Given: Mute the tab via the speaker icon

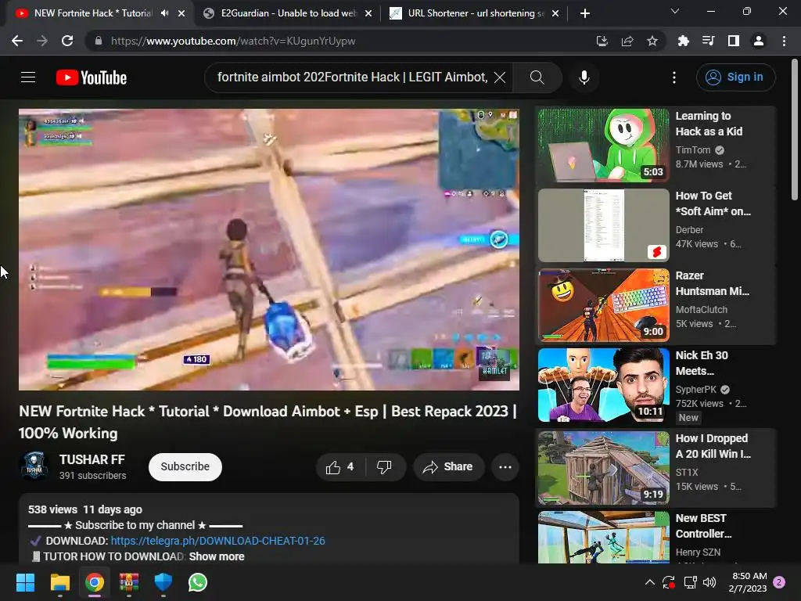Looking at the screenshot, I should click(164, 13).
